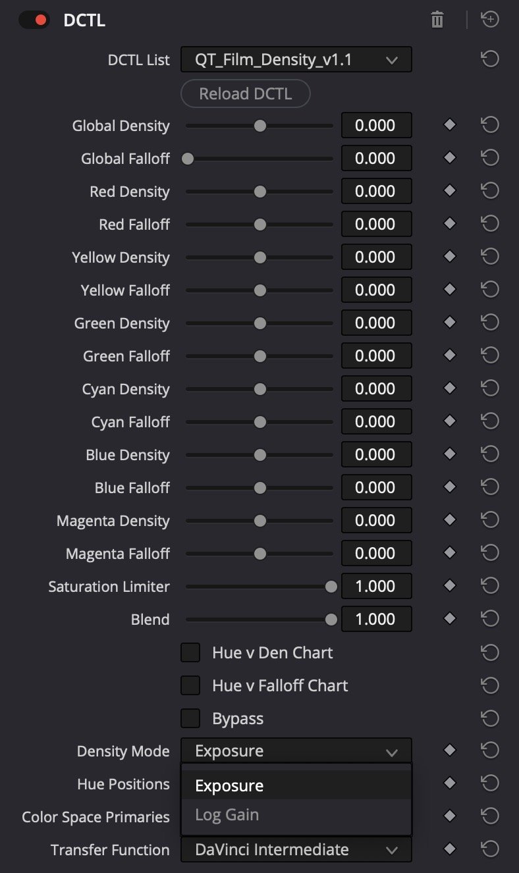Click the Blend keyframe diamond
The width and height of the screenshot is (519, 873).
(450, 619)
